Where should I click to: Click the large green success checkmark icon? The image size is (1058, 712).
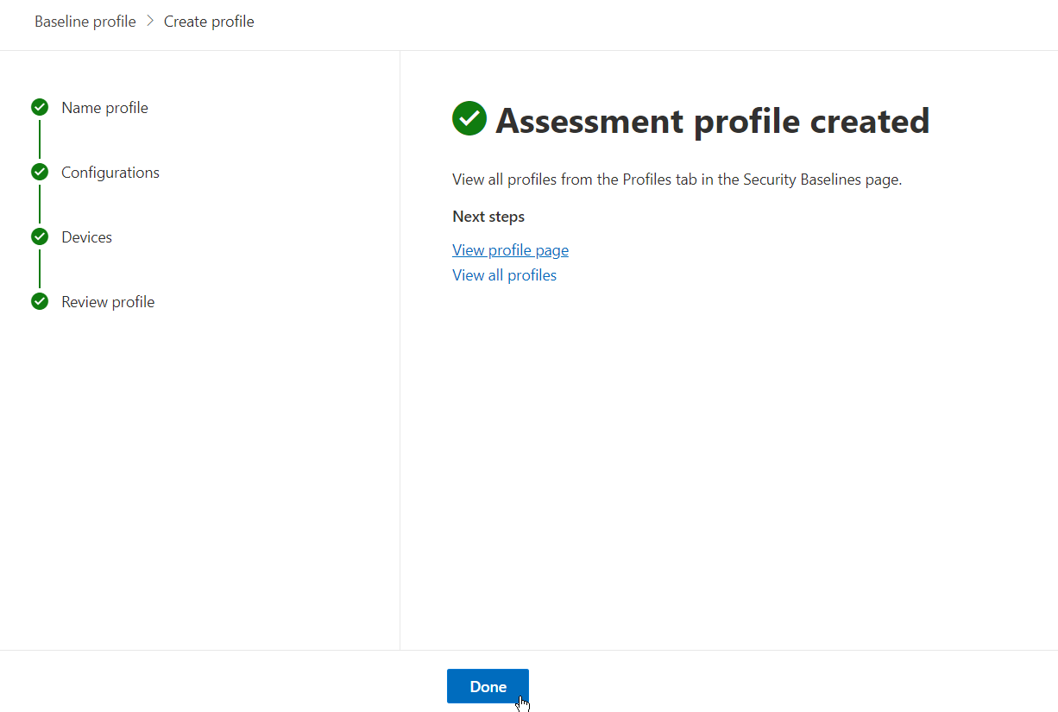point(469,119)
